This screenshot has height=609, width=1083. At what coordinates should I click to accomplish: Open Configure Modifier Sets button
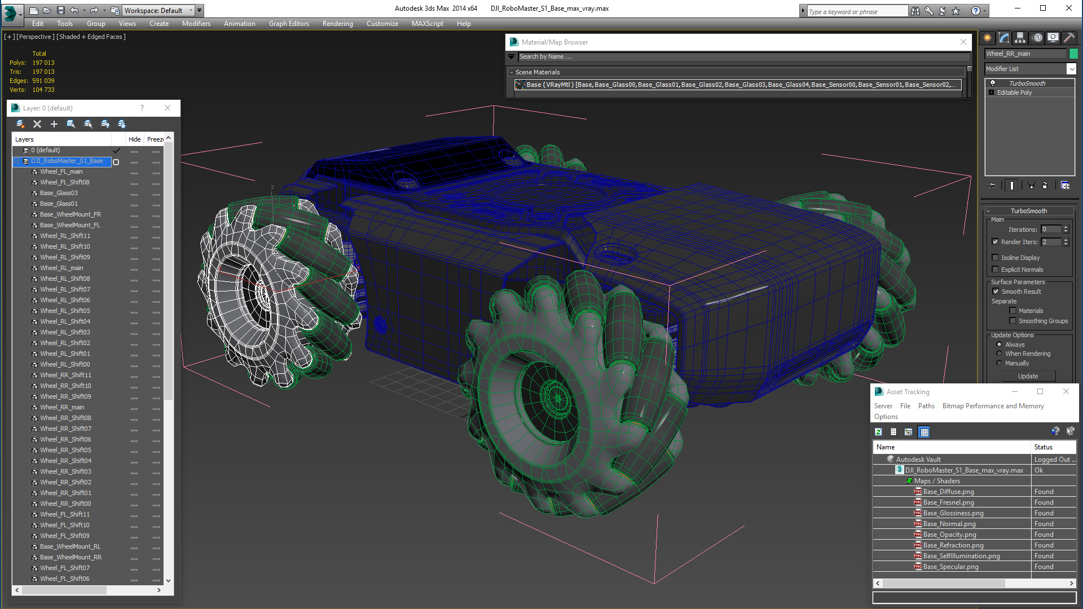tap(1065, 185)
